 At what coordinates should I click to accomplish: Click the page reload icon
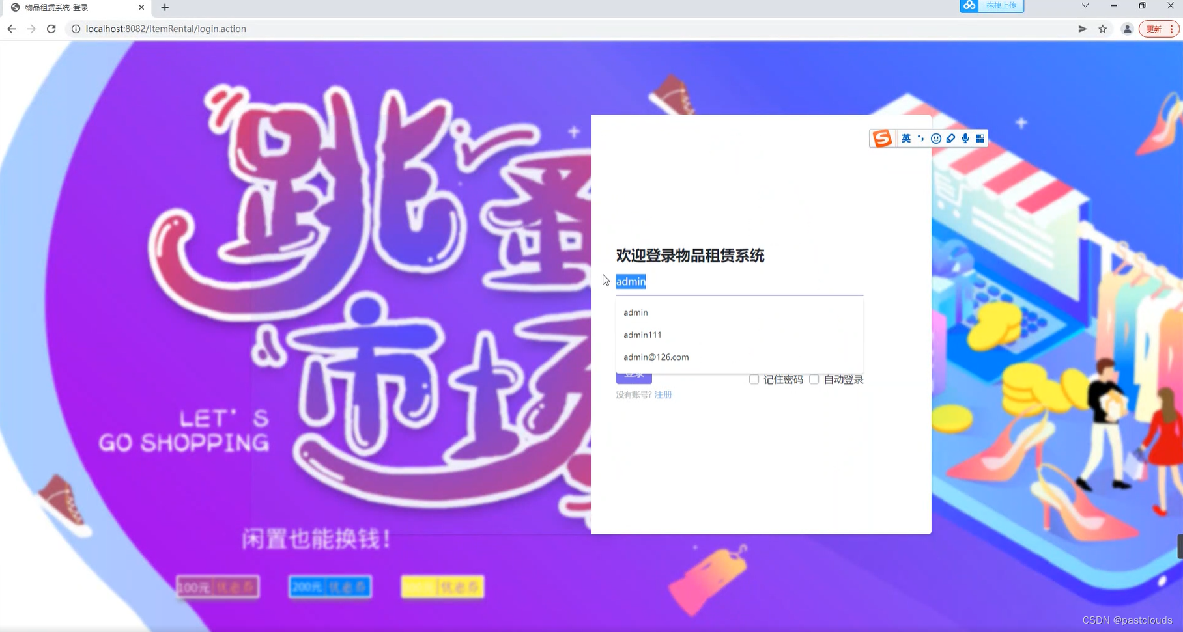click(51, 29)
